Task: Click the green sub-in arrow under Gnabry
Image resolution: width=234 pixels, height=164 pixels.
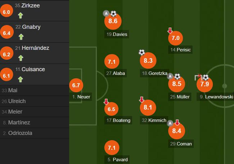Action: click(x=21, y=37)
